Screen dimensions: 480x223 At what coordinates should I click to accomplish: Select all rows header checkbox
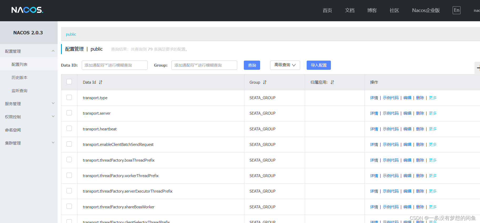pos(69,82)
